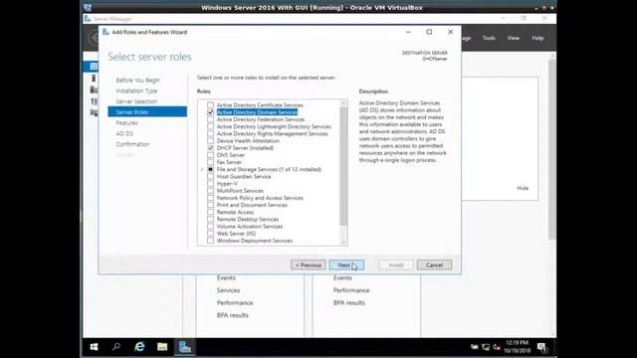The width and height of the screenshot is (637, 358).
Task: Click the Add Roles wizard title icon
Action: pos(106,32)
